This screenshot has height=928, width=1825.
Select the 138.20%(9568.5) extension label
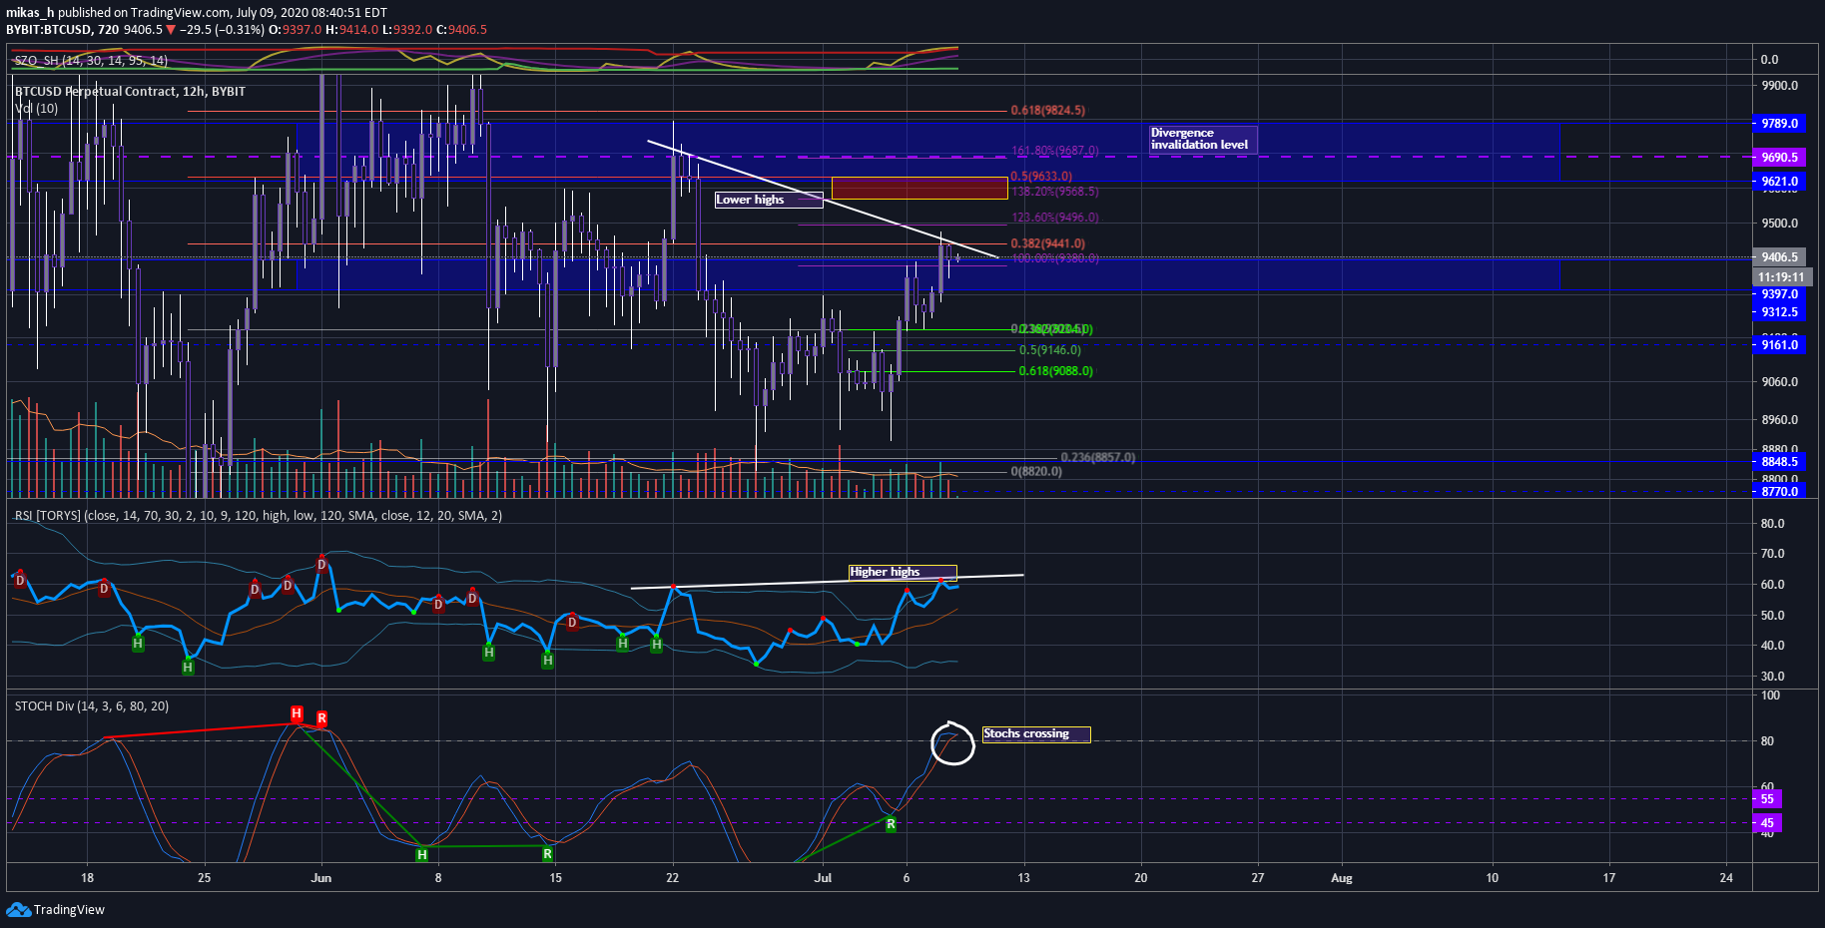(x=1055, y=192)
